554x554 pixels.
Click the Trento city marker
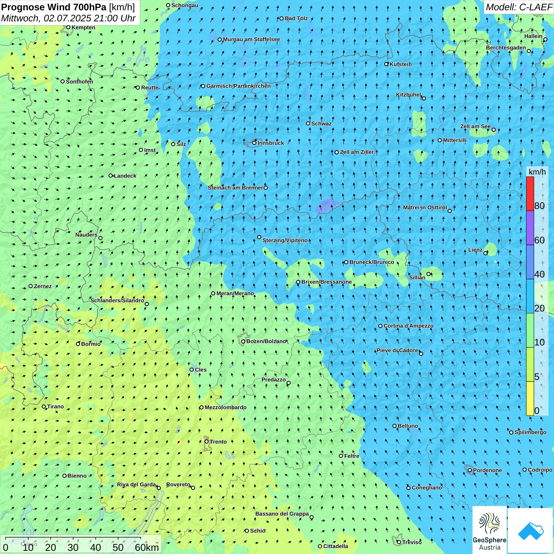coord(207,442)
